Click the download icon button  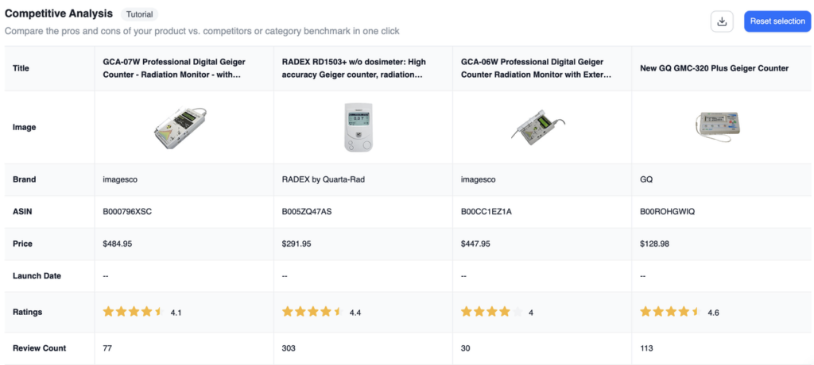point(722,21)
